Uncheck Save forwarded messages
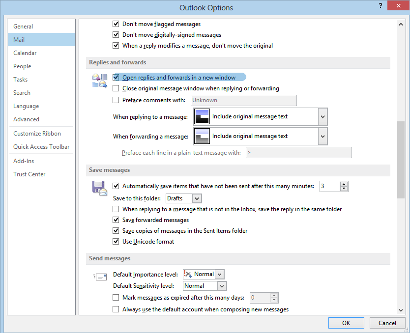The height and width of the screenshot is (333, 410). point(116,220)
